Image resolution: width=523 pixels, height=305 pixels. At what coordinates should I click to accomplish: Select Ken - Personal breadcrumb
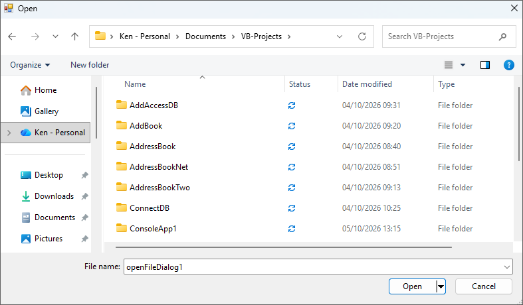(145, 36)
